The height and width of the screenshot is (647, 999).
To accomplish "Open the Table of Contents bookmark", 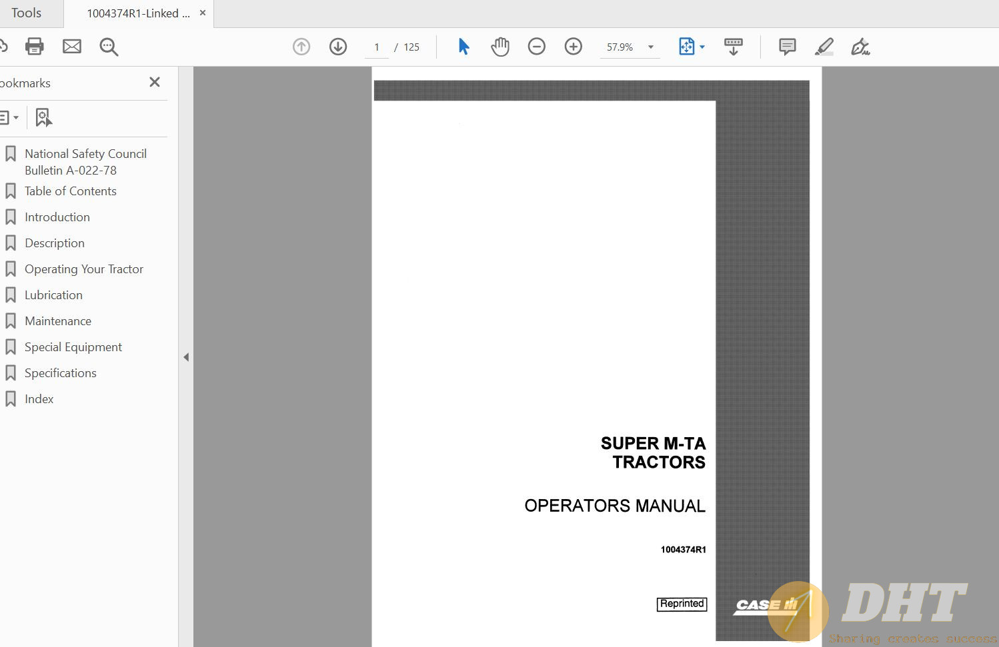I will (71, 191).
